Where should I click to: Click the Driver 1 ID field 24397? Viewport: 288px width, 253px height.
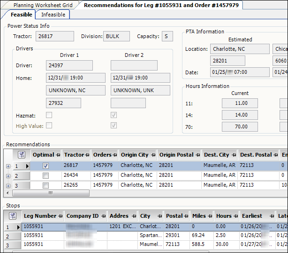[x=69, y=65]
